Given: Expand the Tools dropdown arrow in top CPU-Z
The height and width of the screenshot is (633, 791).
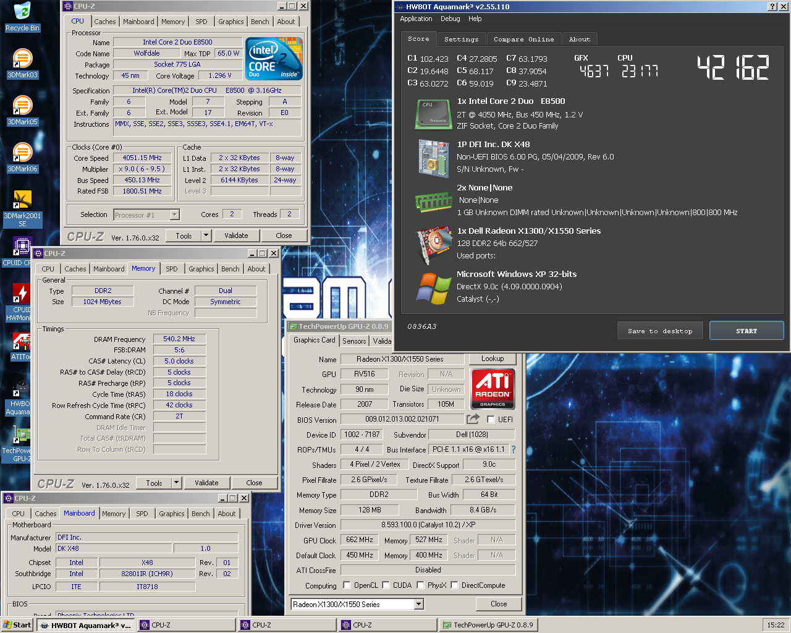Looking at the screenshot, I should click(x=206, y=236).
